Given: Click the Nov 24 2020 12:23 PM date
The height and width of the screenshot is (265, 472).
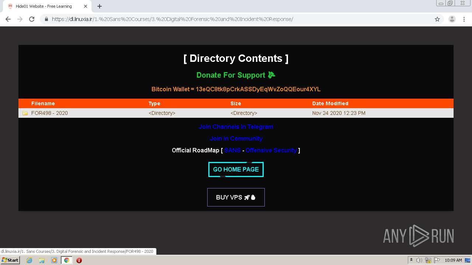Looking at the screenshot, I should pyautogui.click(x=339, y=113).
